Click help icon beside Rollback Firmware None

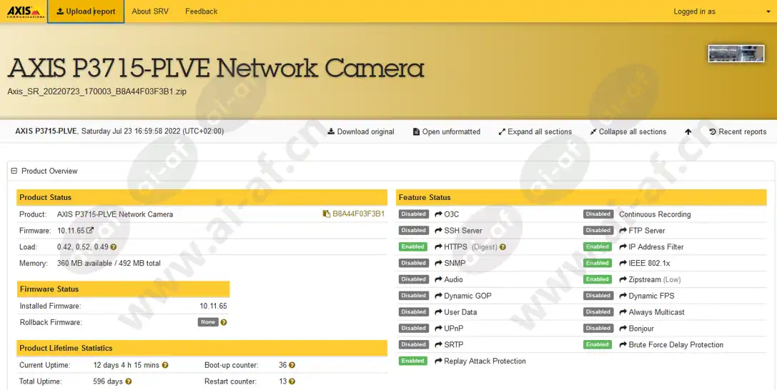[x=224, y=322]
